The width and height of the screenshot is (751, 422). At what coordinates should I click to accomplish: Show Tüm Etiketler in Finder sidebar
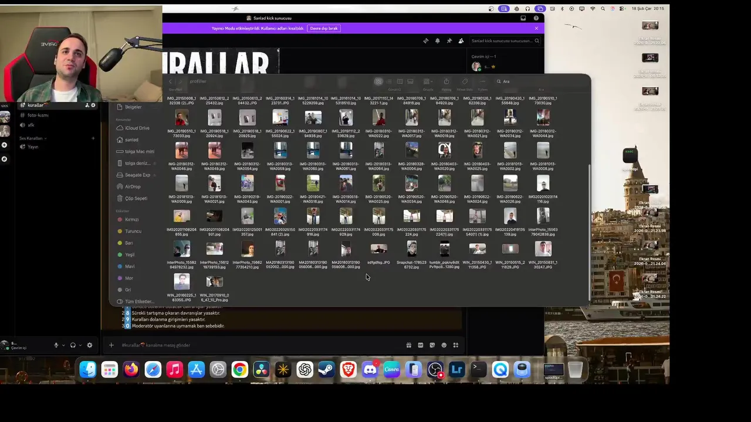pyautogui.click(x=139, y=301)
